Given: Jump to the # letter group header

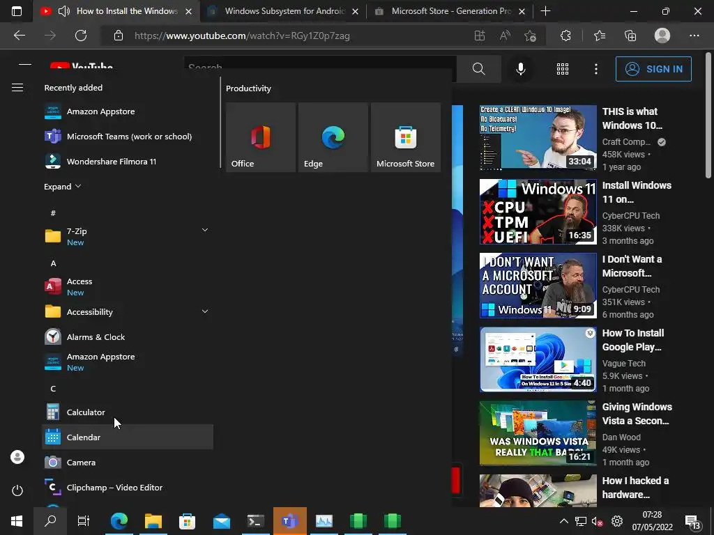Looking at the screenshot, I should click(53, 213).
